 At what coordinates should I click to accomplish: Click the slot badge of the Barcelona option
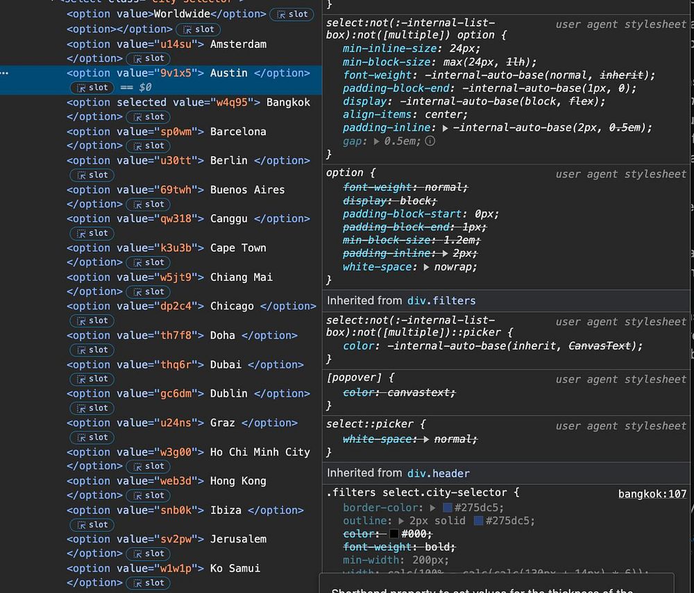tap(149, 146)
